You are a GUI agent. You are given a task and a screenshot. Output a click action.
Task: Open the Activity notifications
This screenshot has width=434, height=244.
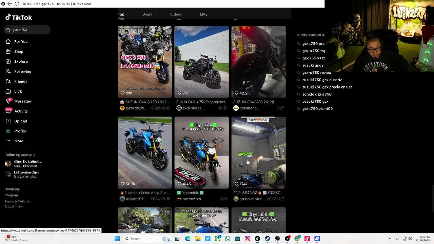[x=16, y=111]
